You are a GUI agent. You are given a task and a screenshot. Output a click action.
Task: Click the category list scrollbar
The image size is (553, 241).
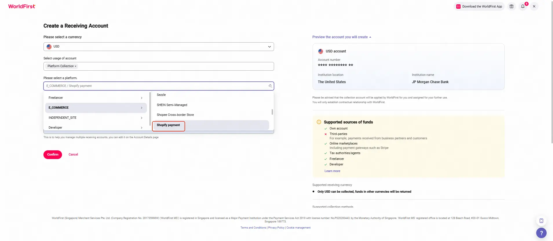[x=150, y=109]
